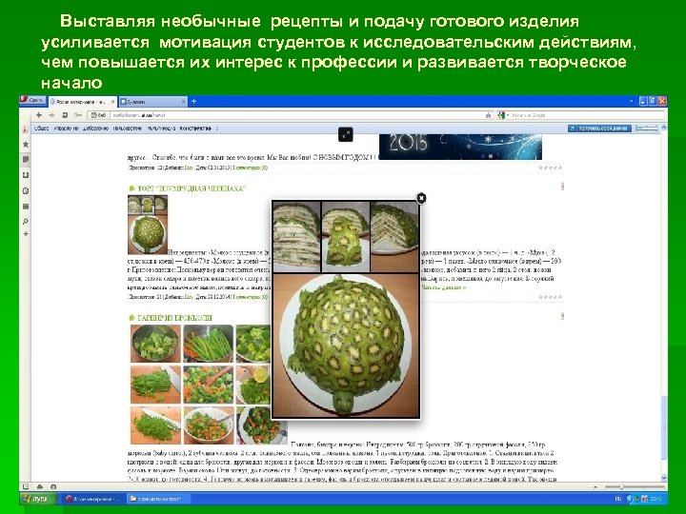Image resolution: width=686 pixels, height=514 pixels.
Task: Click the first broccoli-in-bowl photo thumbnail
Action: tap(155, 343)
